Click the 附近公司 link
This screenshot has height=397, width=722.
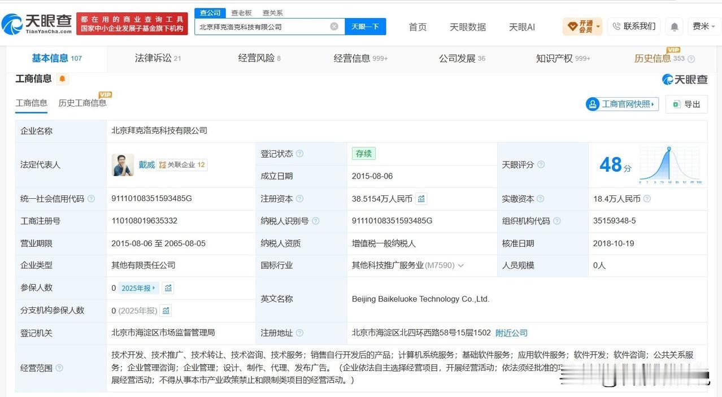(x=511, y=333)
